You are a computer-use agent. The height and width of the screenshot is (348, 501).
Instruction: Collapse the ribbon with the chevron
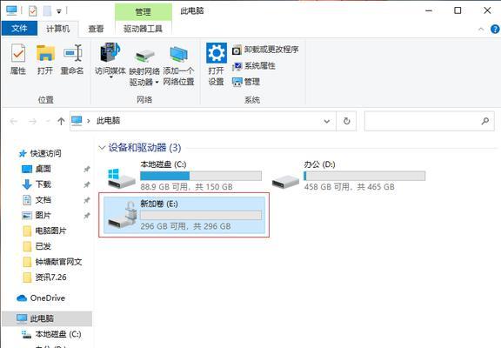coord(481,30)
